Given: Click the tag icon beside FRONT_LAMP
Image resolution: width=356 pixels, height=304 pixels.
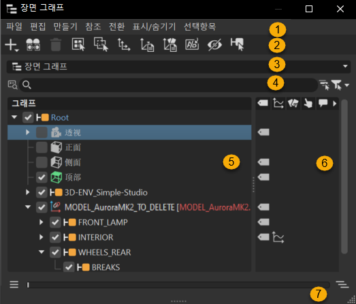Looking at the screenshot, I should (263, 222).
